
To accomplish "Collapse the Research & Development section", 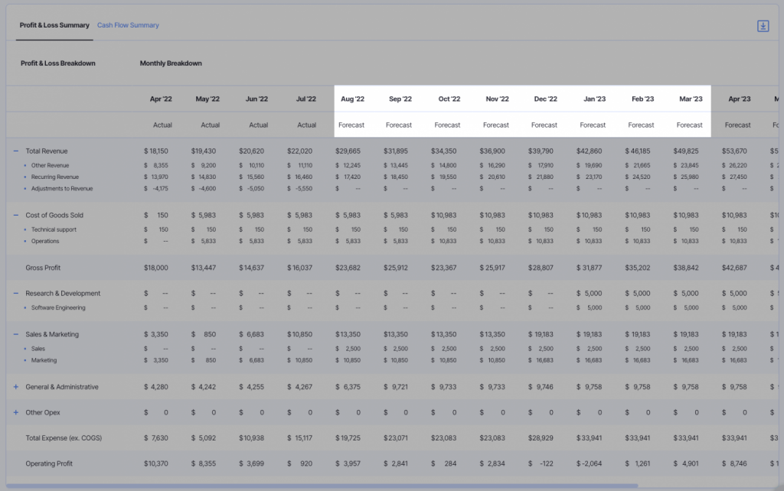I will [15, 293].
